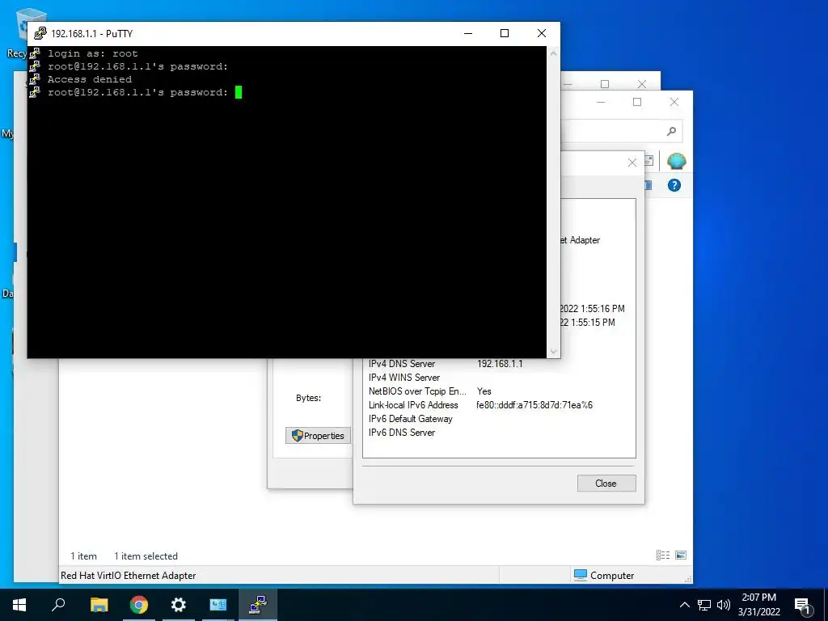Select the IPv4 WINS Server row
The image size is (828, 621).
pyautogui.click(x=498, y=378)
